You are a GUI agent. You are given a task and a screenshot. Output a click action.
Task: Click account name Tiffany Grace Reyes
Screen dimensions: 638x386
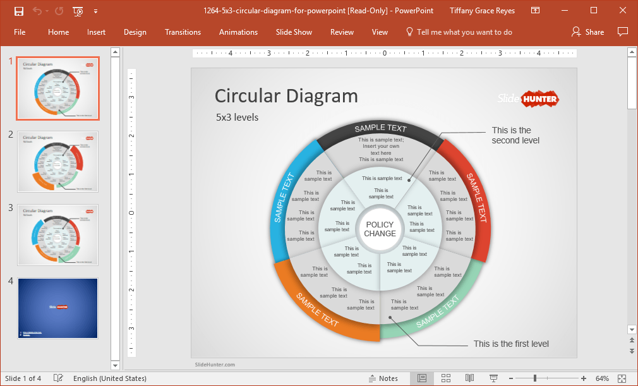(x=482, y=11)
